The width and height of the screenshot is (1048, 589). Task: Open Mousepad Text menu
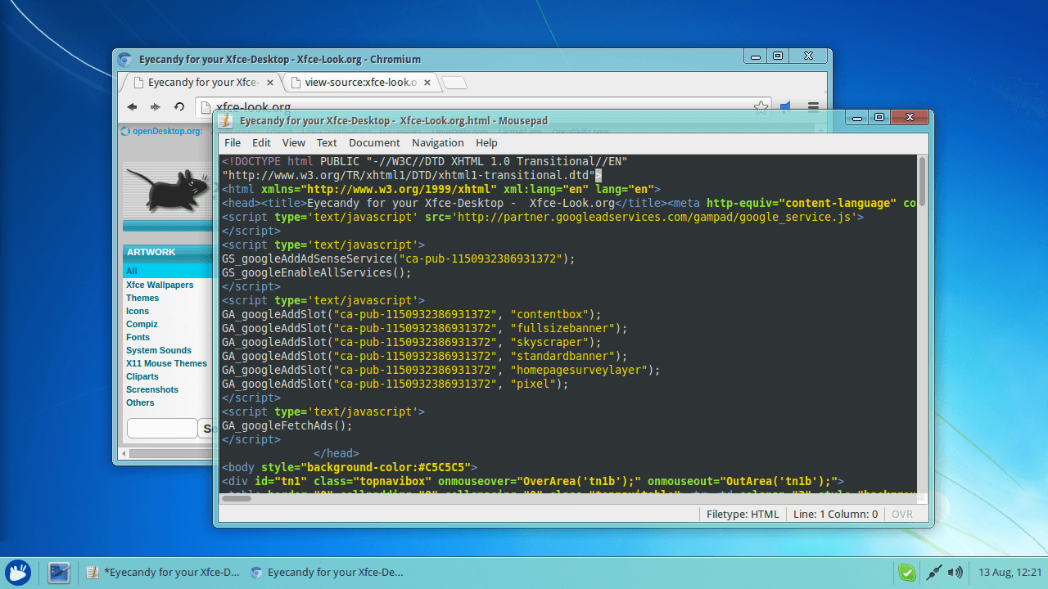327,142
